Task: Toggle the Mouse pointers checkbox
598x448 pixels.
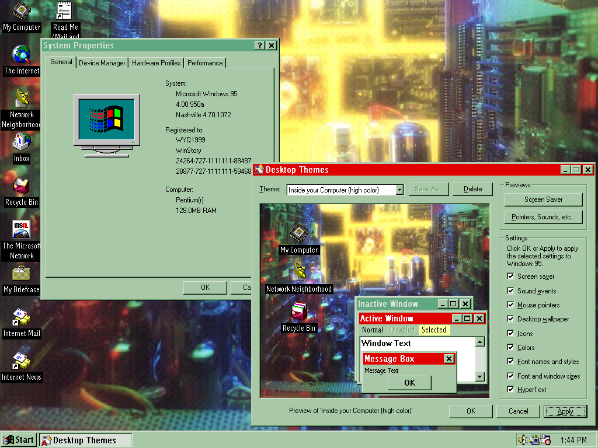Action: click(510, 304)
